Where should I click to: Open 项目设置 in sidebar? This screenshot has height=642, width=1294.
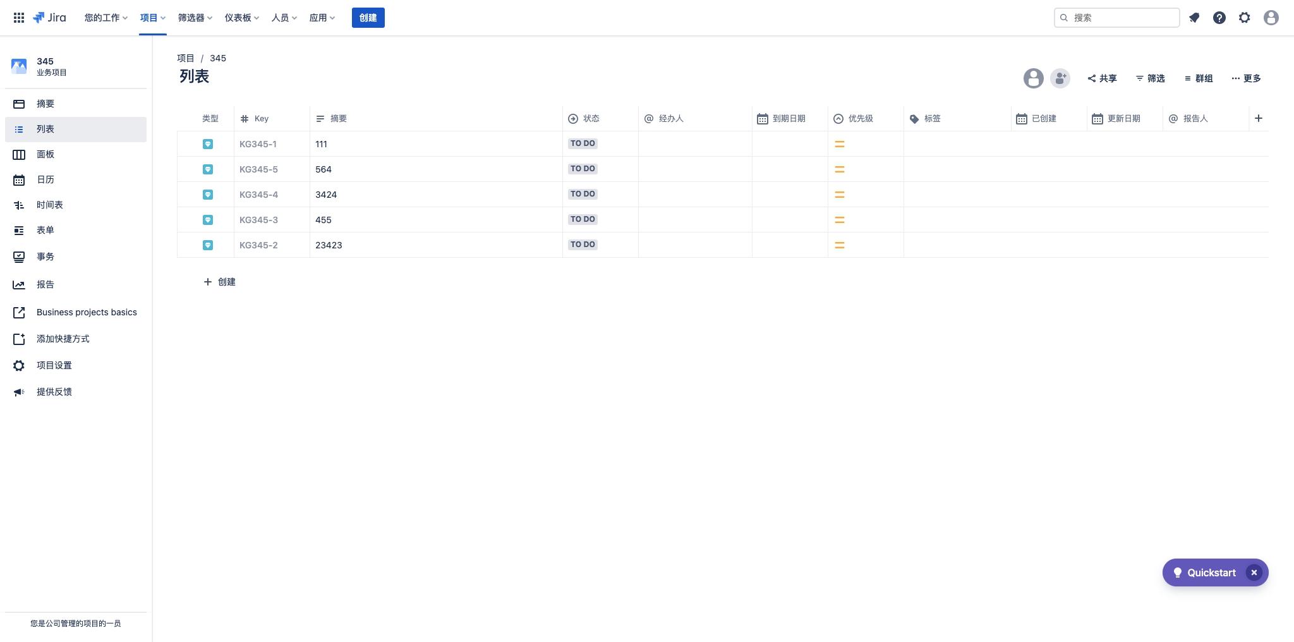pos(76,365)
